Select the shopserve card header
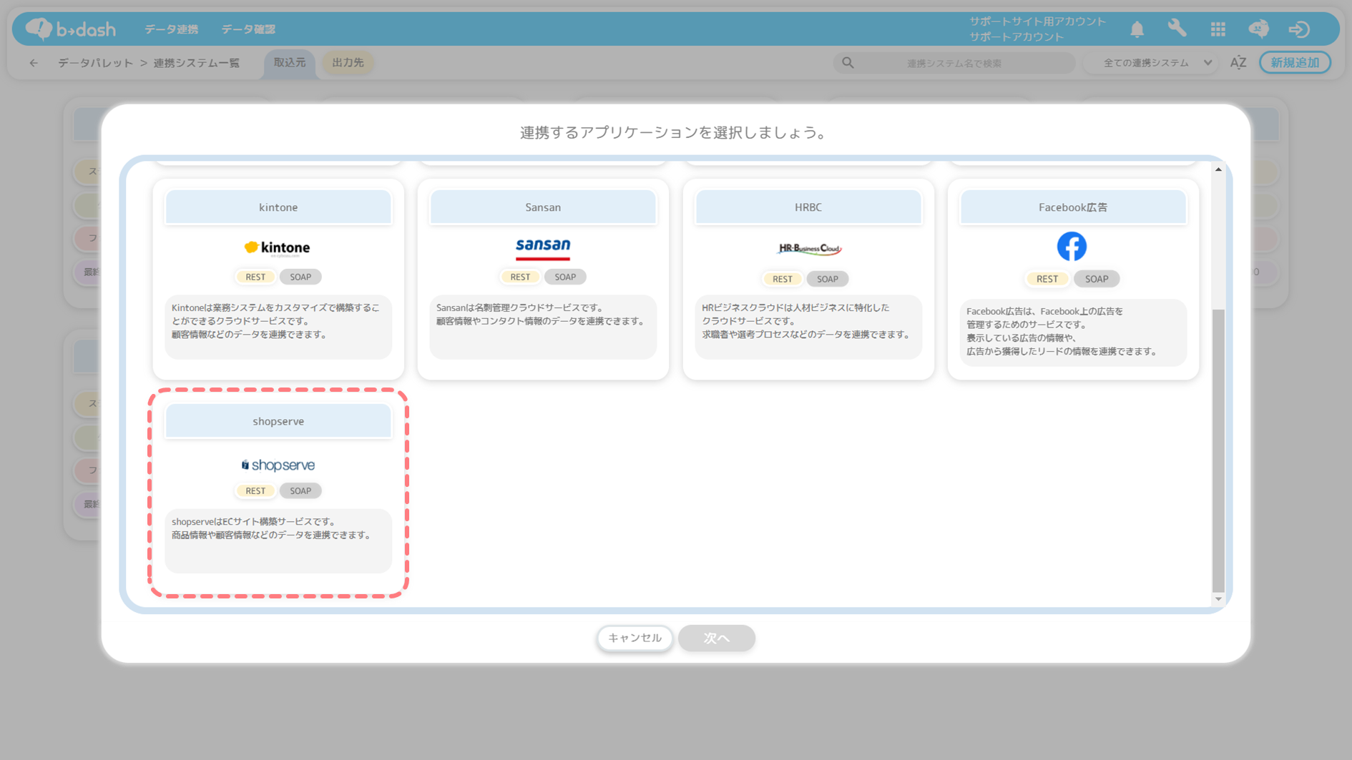Viewport: 1352px width, 760px height. pos(278,421)
